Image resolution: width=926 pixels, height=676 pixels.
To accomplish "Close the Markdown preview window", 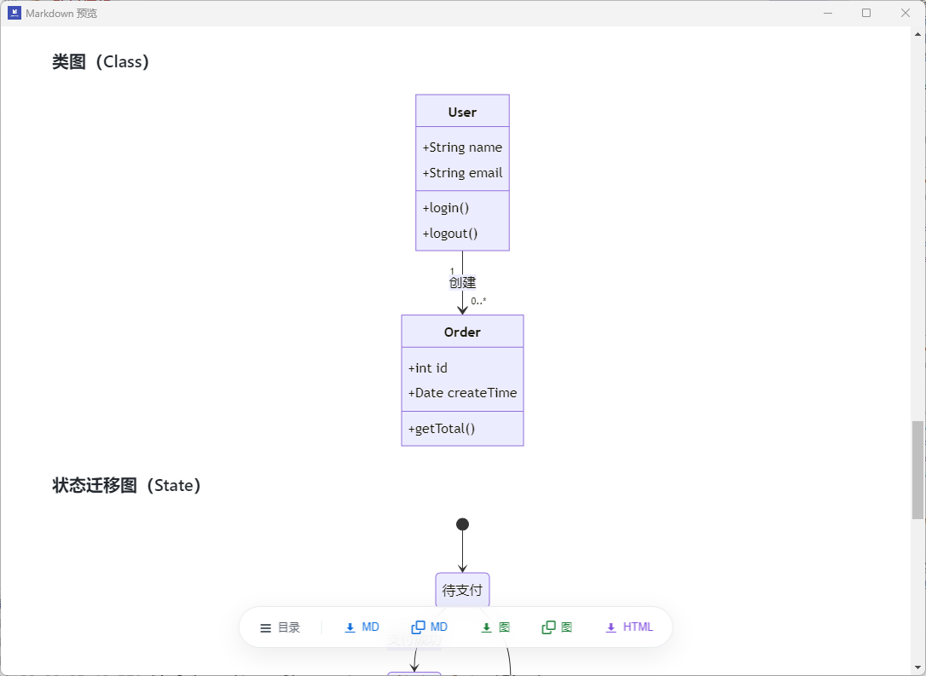I will click(906, 13).
